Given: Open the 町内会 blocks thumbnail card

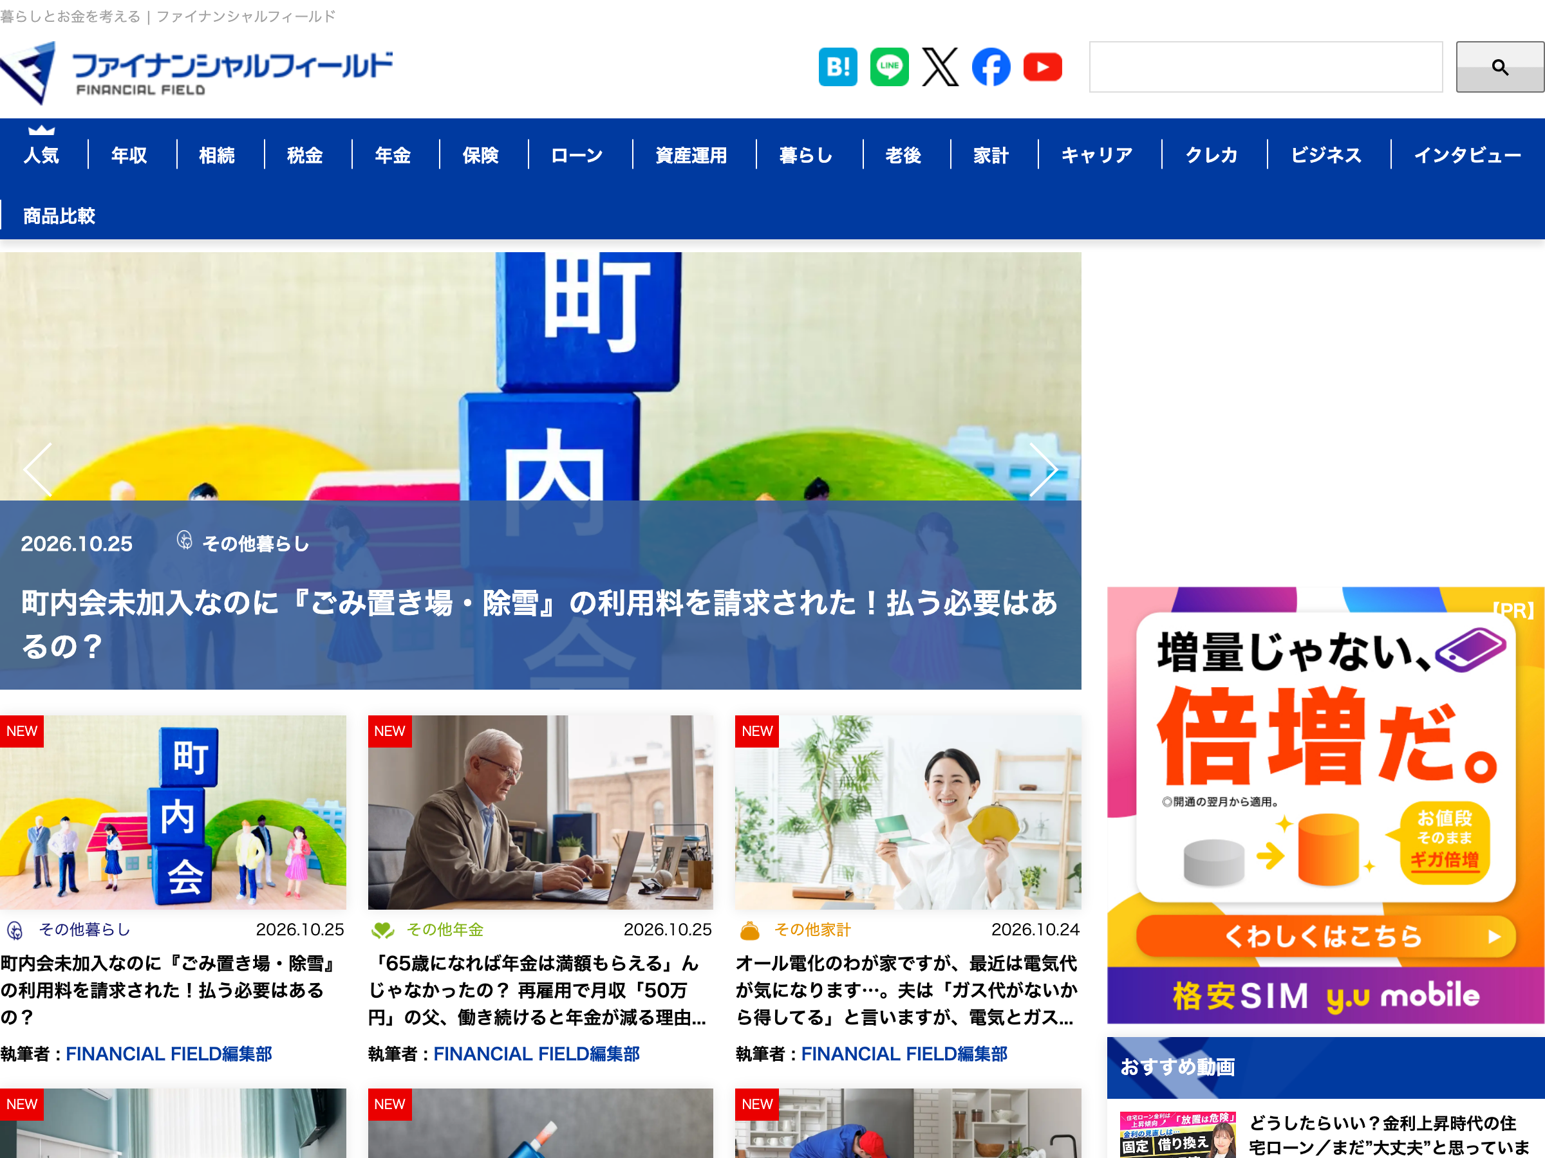Looking at the screenshot, I should tap(173, 812).
